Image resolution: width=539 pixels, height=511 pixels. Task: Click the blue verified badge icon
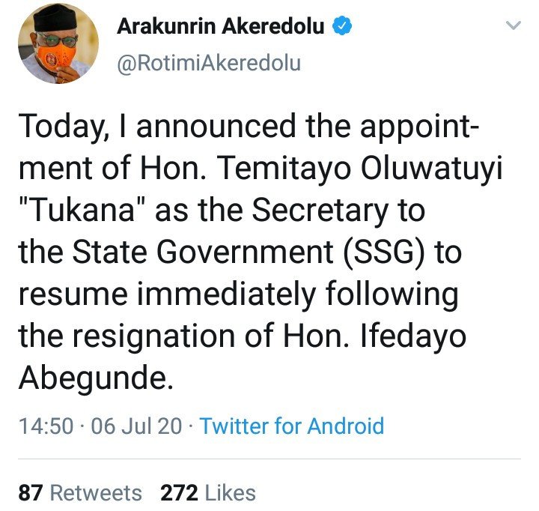coord(342,26)
